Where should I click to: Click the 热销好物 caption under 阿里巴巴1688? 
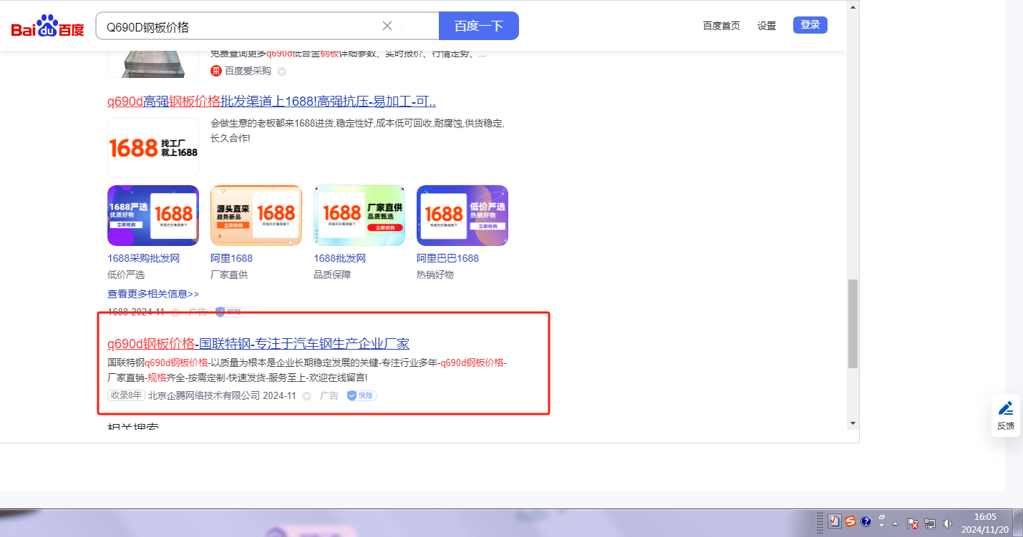(435, 275)
